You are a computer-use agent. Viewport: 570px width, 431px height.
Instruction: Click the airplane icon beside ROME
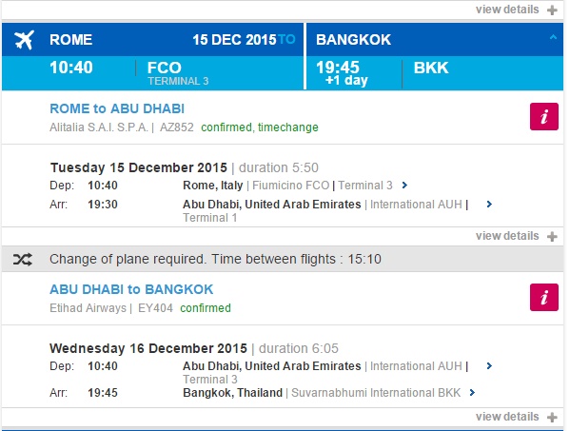(x=25, y=40)
